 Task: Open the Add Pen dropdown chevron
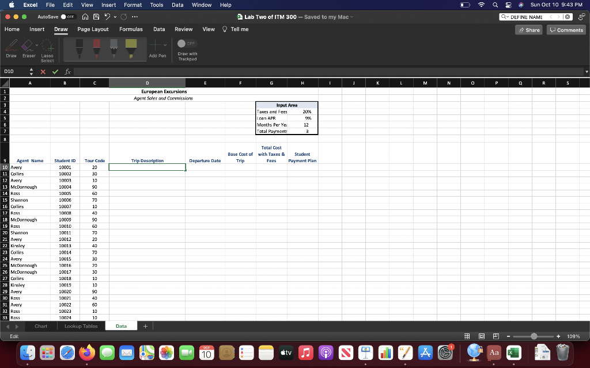point(164,46)
